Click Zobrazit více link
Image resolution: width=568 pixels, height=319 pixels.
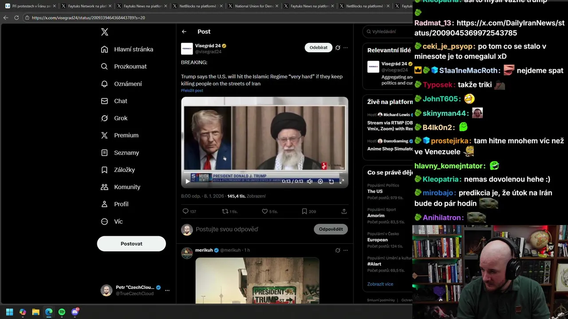[380, 284]
